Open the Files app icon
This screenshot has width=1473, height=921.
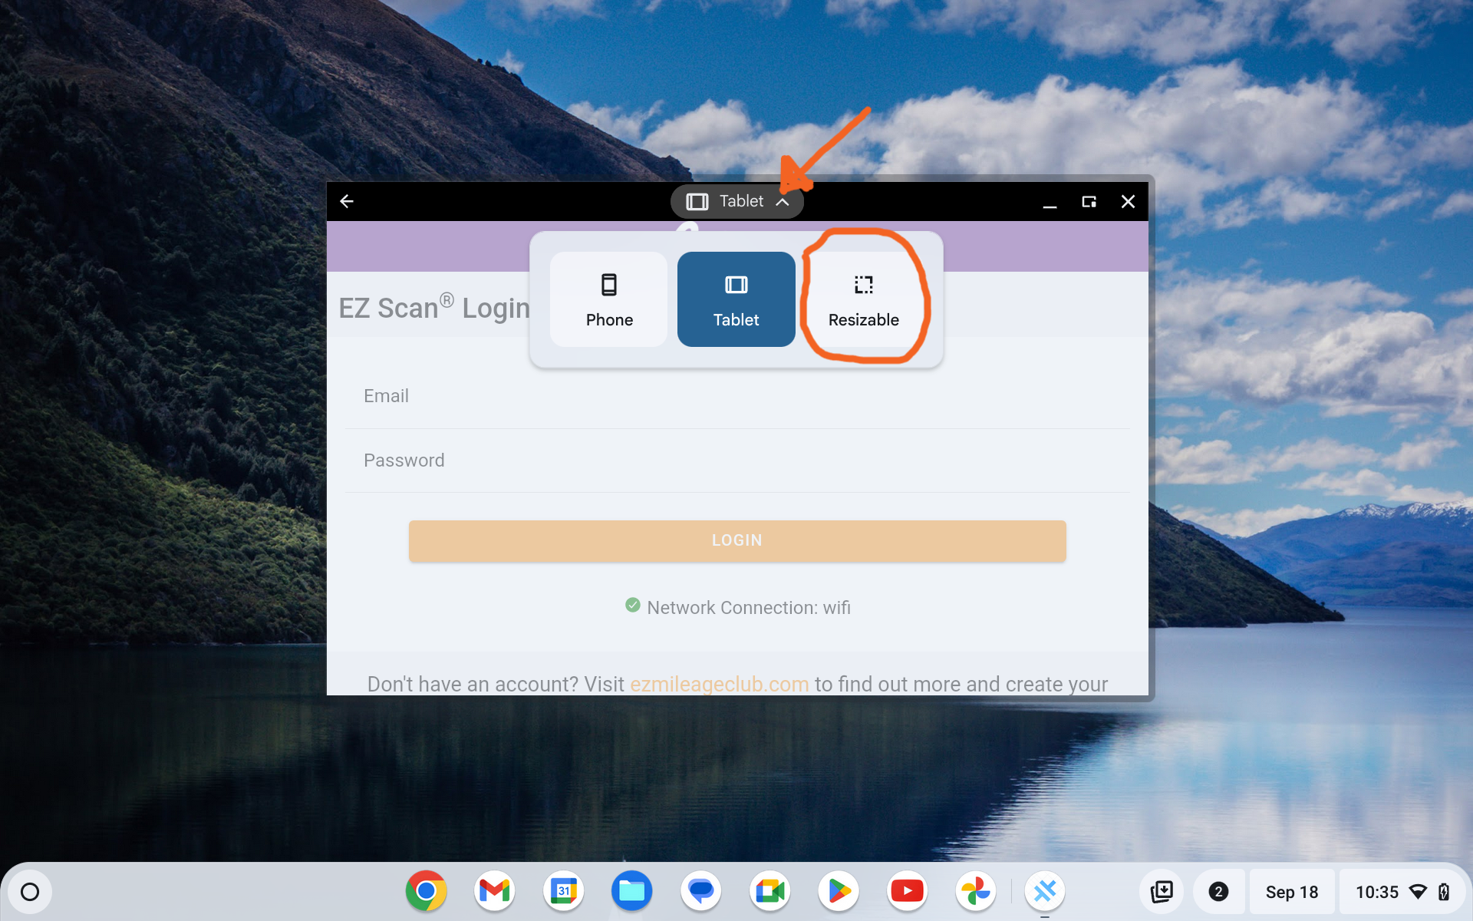pyautogui.click(x=631, y=891)
